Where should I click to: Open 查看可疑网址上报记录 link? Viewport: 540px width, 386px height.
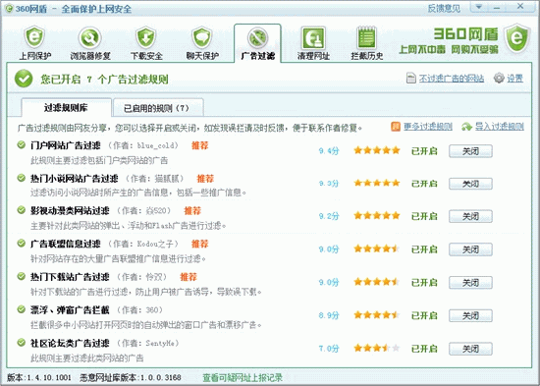243,378
